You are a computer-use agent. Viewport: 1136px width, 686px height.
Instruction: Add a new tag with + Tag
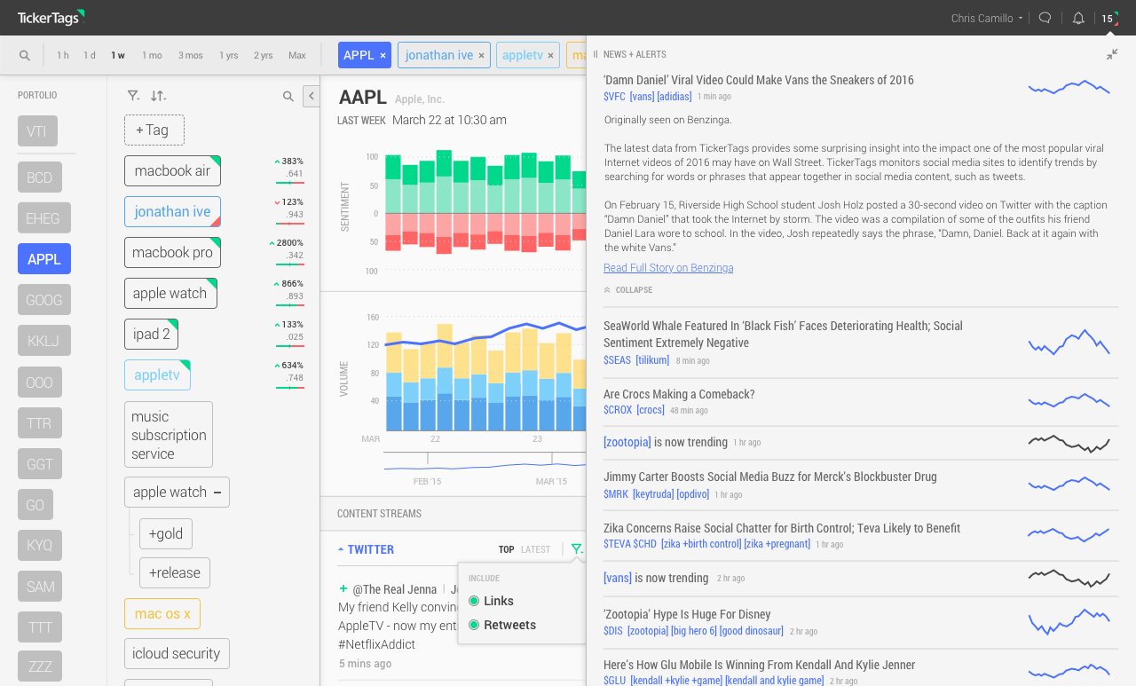click(154, 130)
